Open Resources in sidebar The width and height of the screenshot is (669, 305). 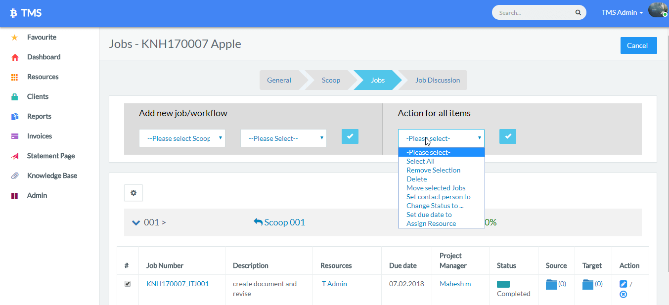(x=43, y=77)
